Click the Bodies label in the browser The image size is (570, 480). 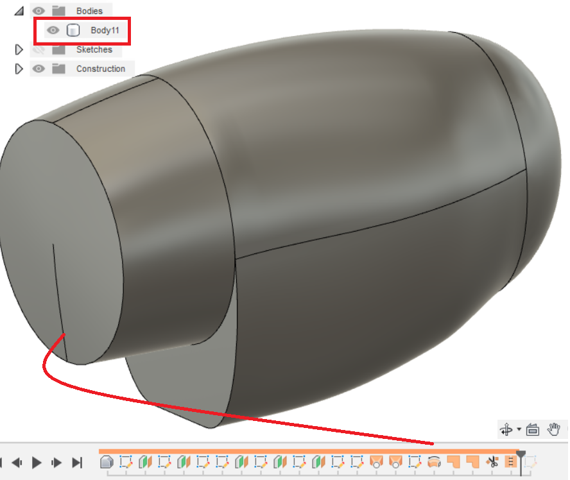tap(89, 11)
